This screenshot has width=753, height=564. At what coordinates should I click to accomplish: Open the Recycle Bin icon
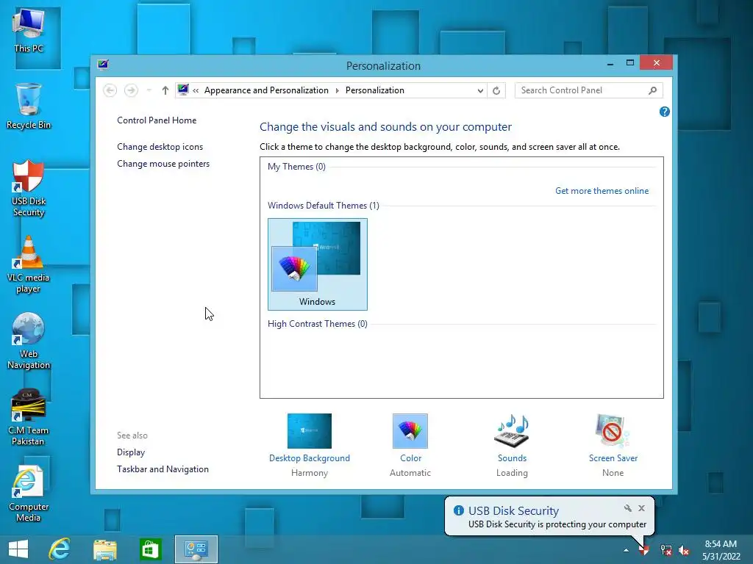(29, 106)
